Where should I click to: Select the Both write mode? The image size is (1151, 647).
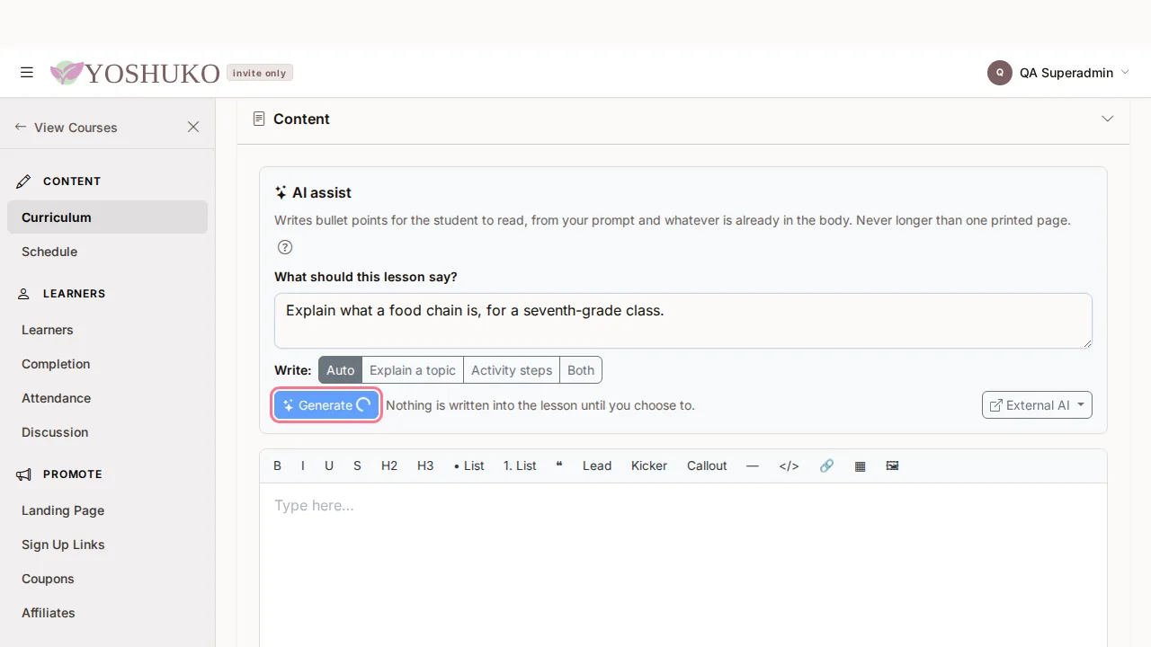coord(581,370)
